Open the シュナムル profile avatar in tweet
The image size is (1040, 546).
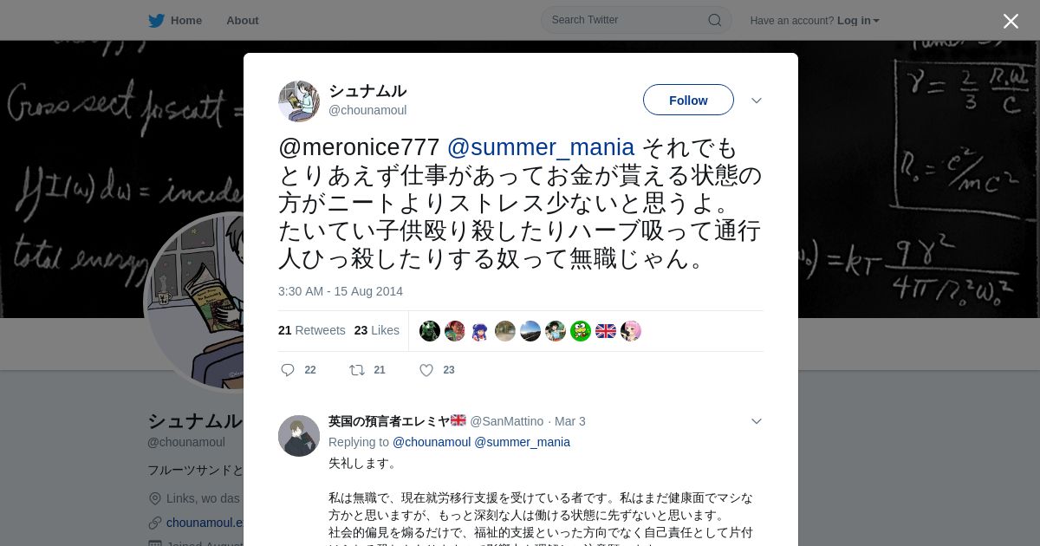pyautogui.click(x=299, y=101)
